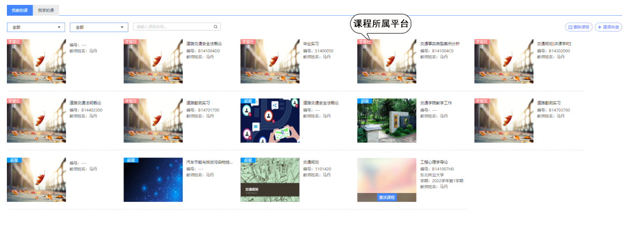625x229 pixels.
Task: Switch to the 我教的课 tab
Action: point(20,10)
